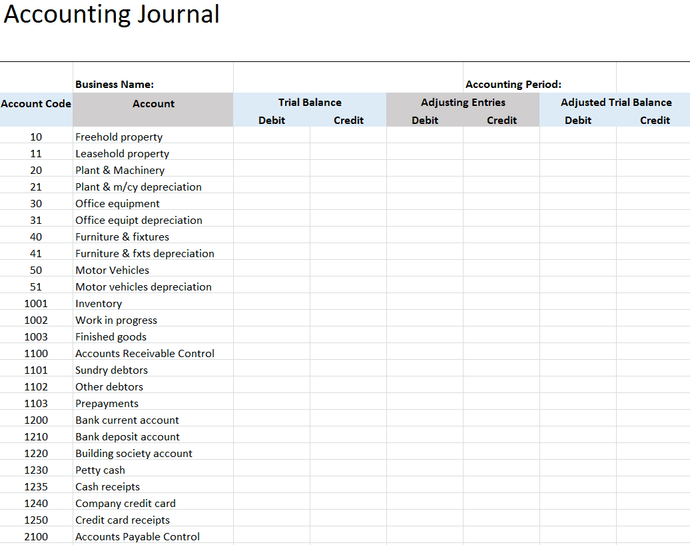This screenshot has height=545, width=690.
Task: Click Adjusting Entries Credit cell for Office equipment
Action: 502,203
